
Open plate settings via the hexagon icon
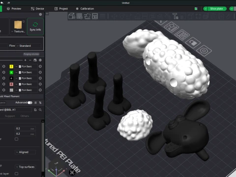[x=204, y=51]
